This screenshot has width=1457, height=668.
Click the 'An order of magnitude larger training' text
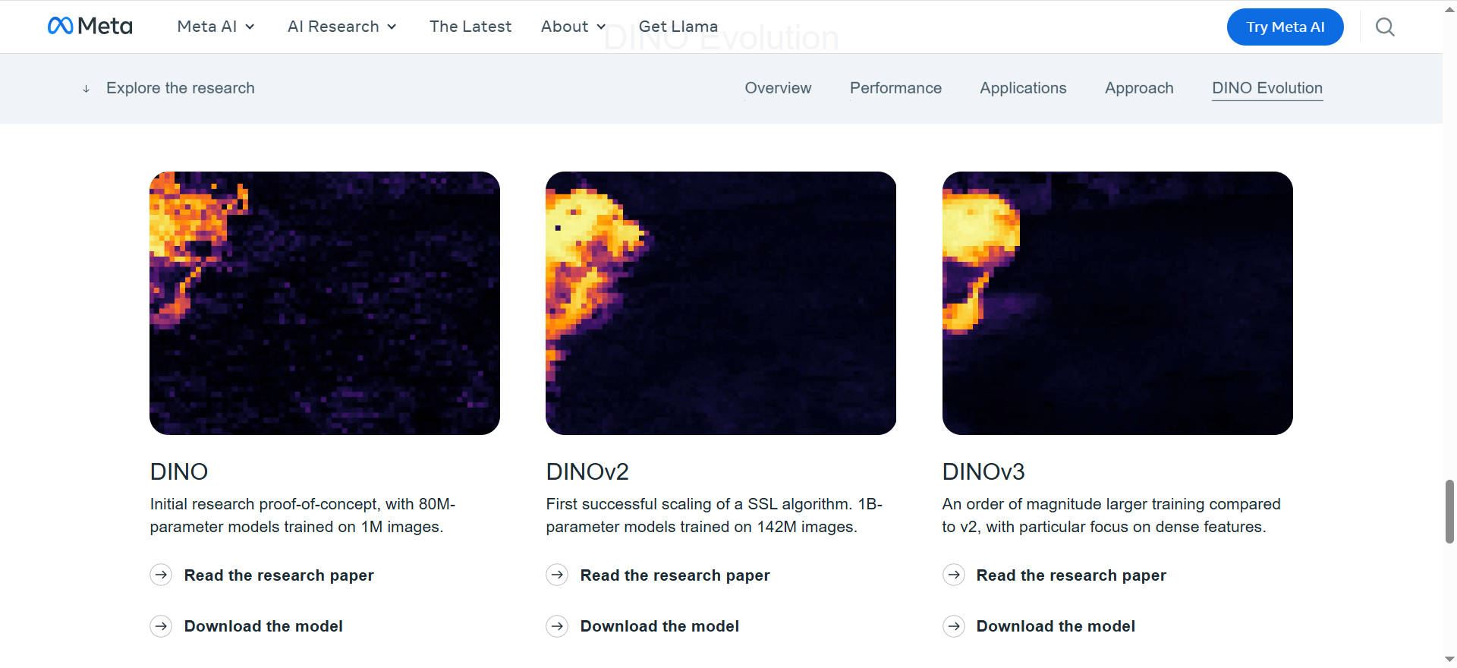tap(1112, 515)
